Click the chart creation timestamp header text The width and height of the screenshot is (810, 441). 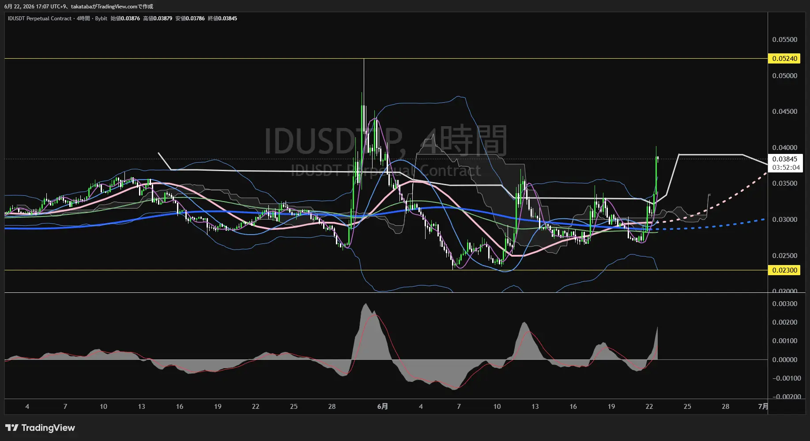pos(79,7)
